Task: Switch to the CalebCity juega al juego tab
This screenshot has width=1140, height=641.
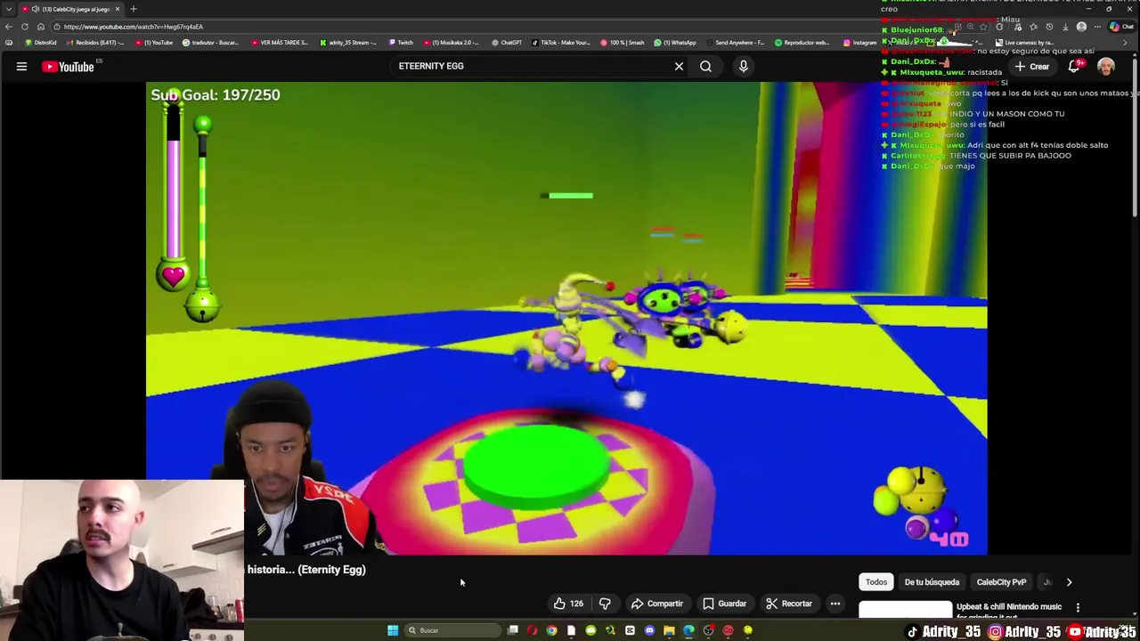Action: coord(70,9)
